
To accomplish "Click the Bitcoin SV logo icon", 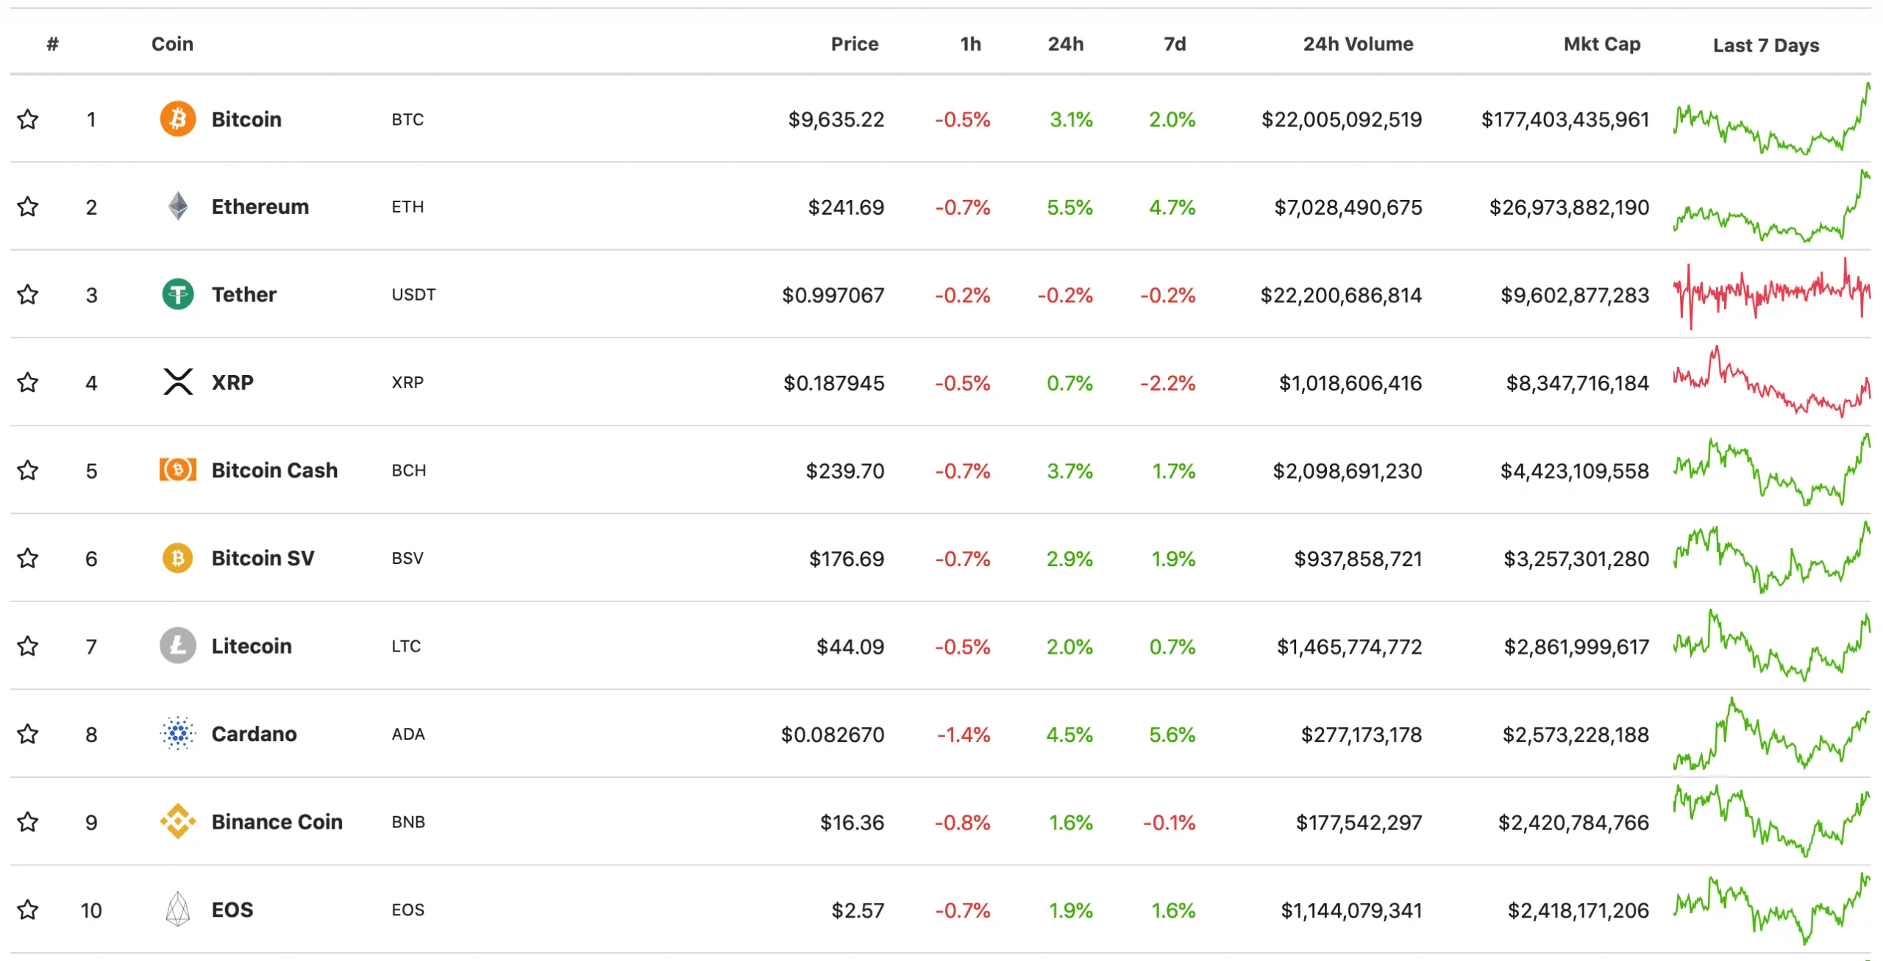I will (x=177, y=558).
